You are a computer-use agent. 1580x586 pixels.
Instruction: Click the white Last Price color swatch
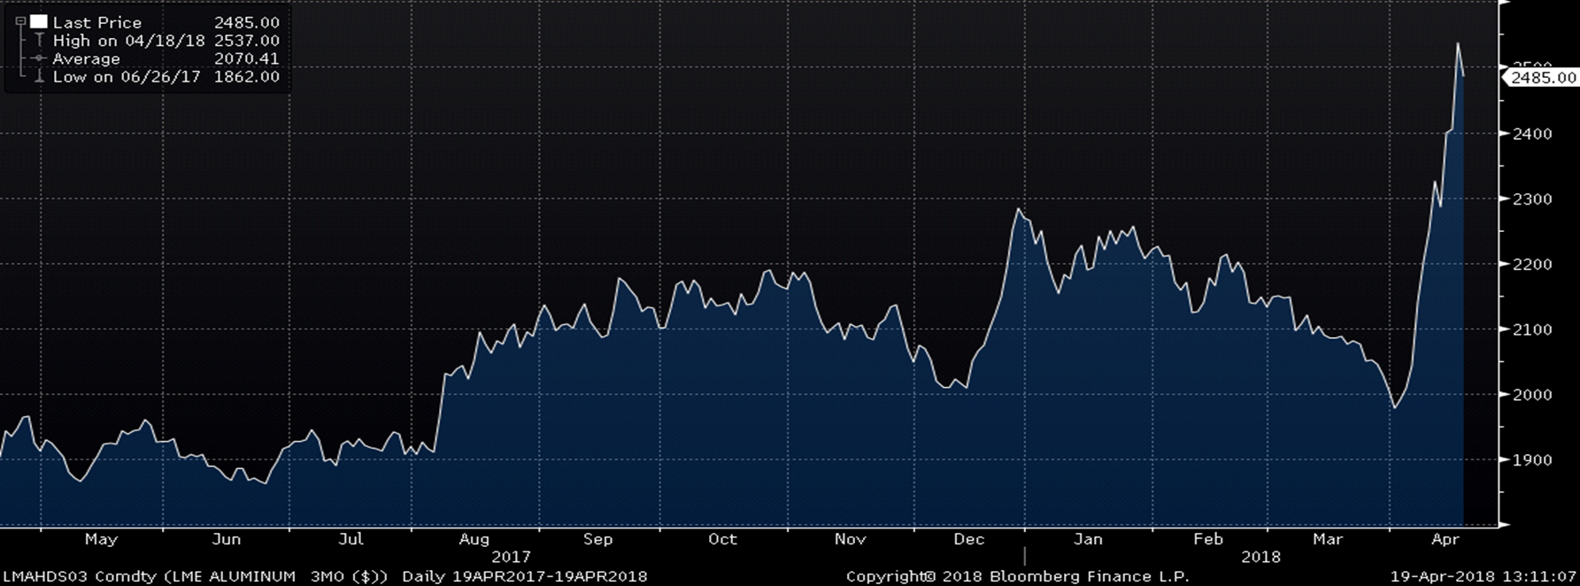(x=39, y=22)
